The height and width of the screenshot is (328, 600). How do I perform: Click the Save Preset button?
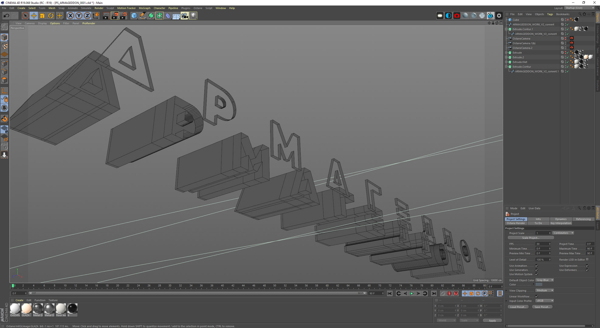[542, 307]
